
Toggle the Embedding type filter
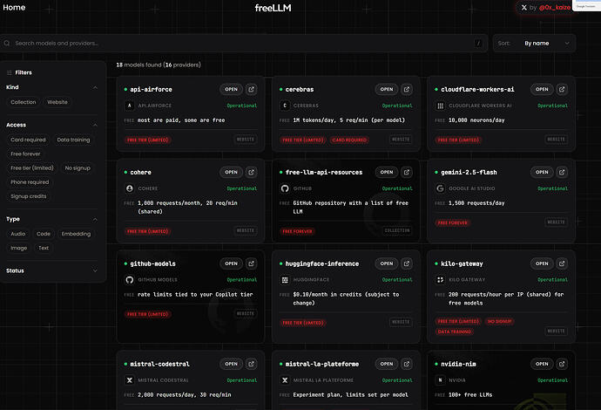pyautogui.click(x=76, y=234)
